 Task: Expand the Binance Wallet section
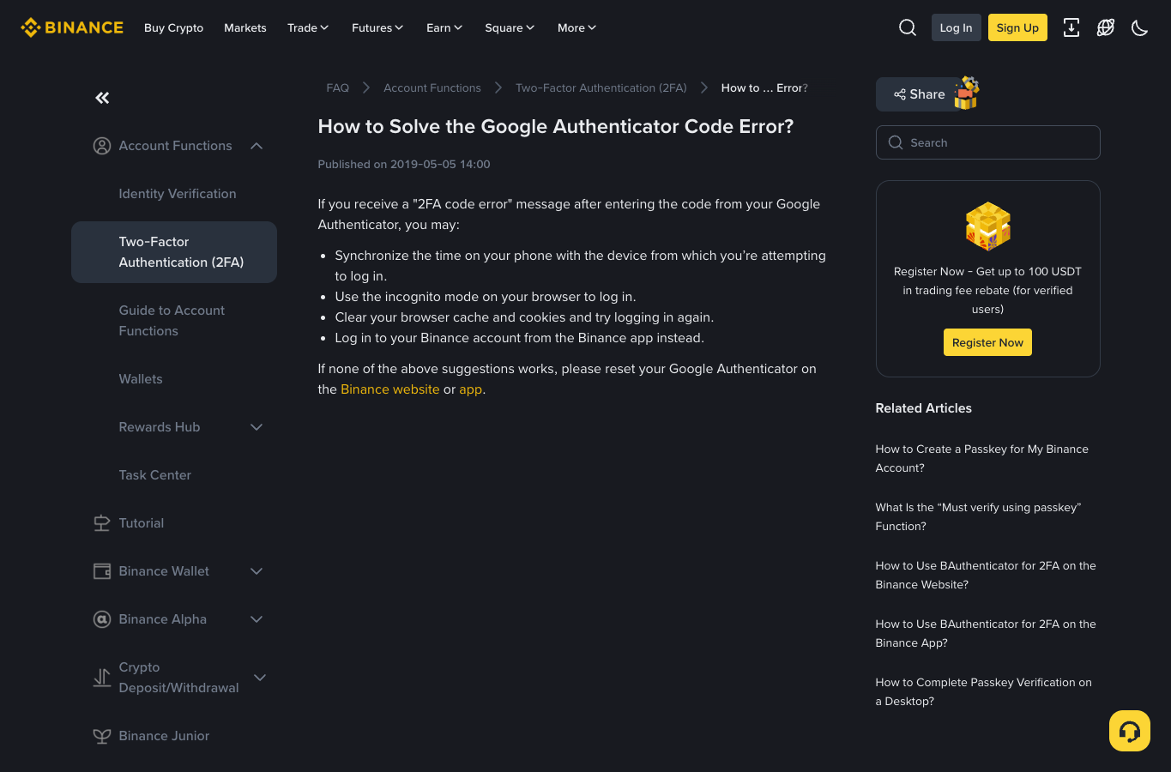[x=257, y=571]
